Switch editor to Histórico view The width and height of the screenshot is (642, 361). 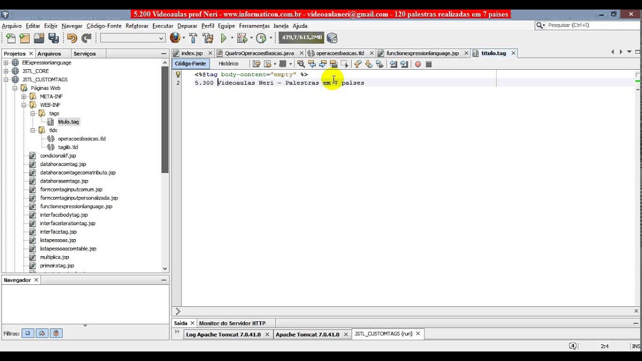(x=228, y=64)
